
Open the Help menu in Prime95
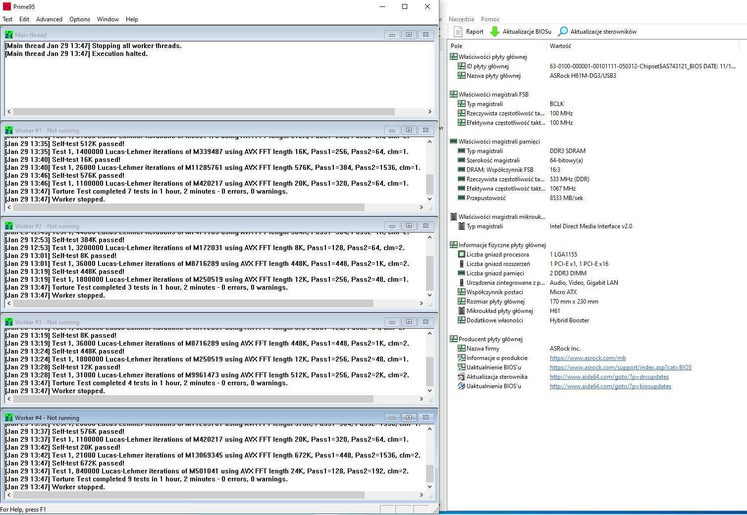click(132, 19)
